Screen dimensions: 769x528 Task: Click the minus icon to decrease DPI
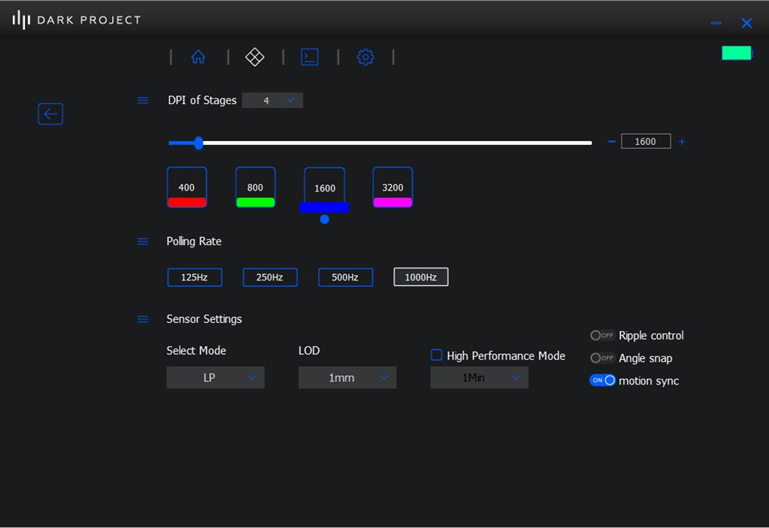(611, 142)
